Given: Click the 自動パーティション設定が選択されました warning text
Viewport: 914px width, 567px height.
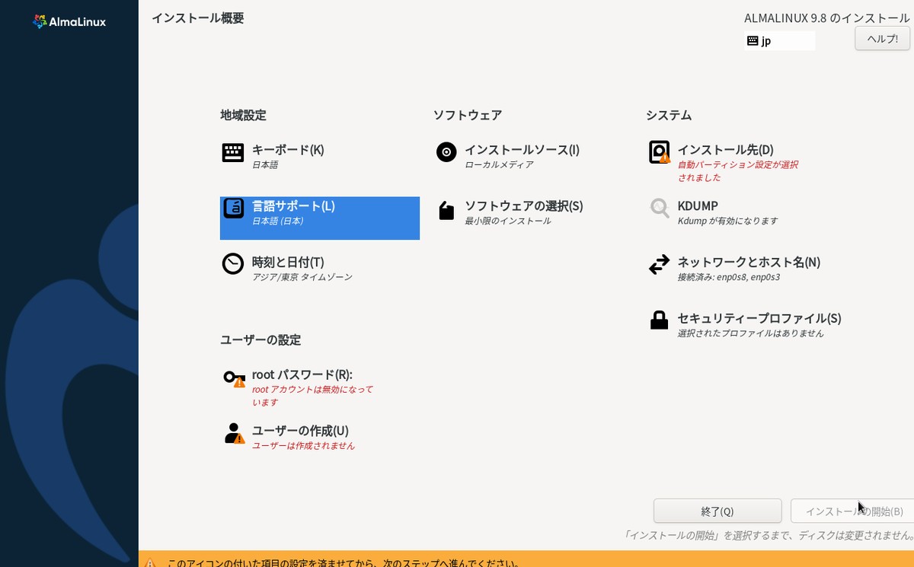Looking at the screenshot, I should pyautogui.click(x=738, y=170).
